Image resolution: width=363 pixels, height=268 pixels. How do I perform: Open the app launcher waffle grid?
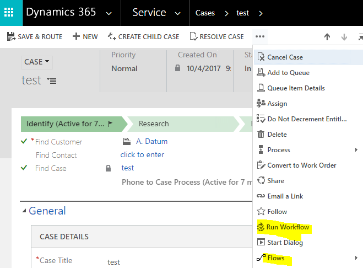pos(9,13)
